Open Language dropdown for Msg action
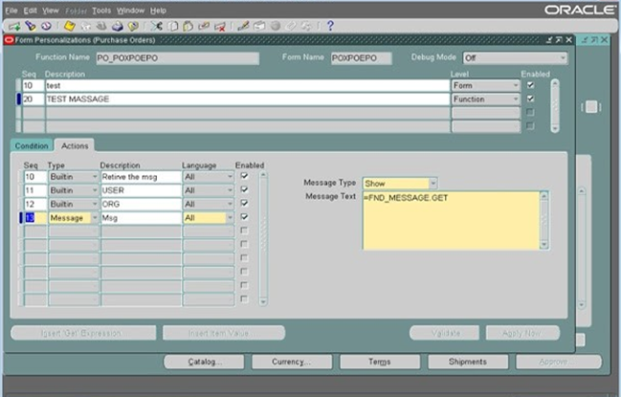 pos(230,218)
